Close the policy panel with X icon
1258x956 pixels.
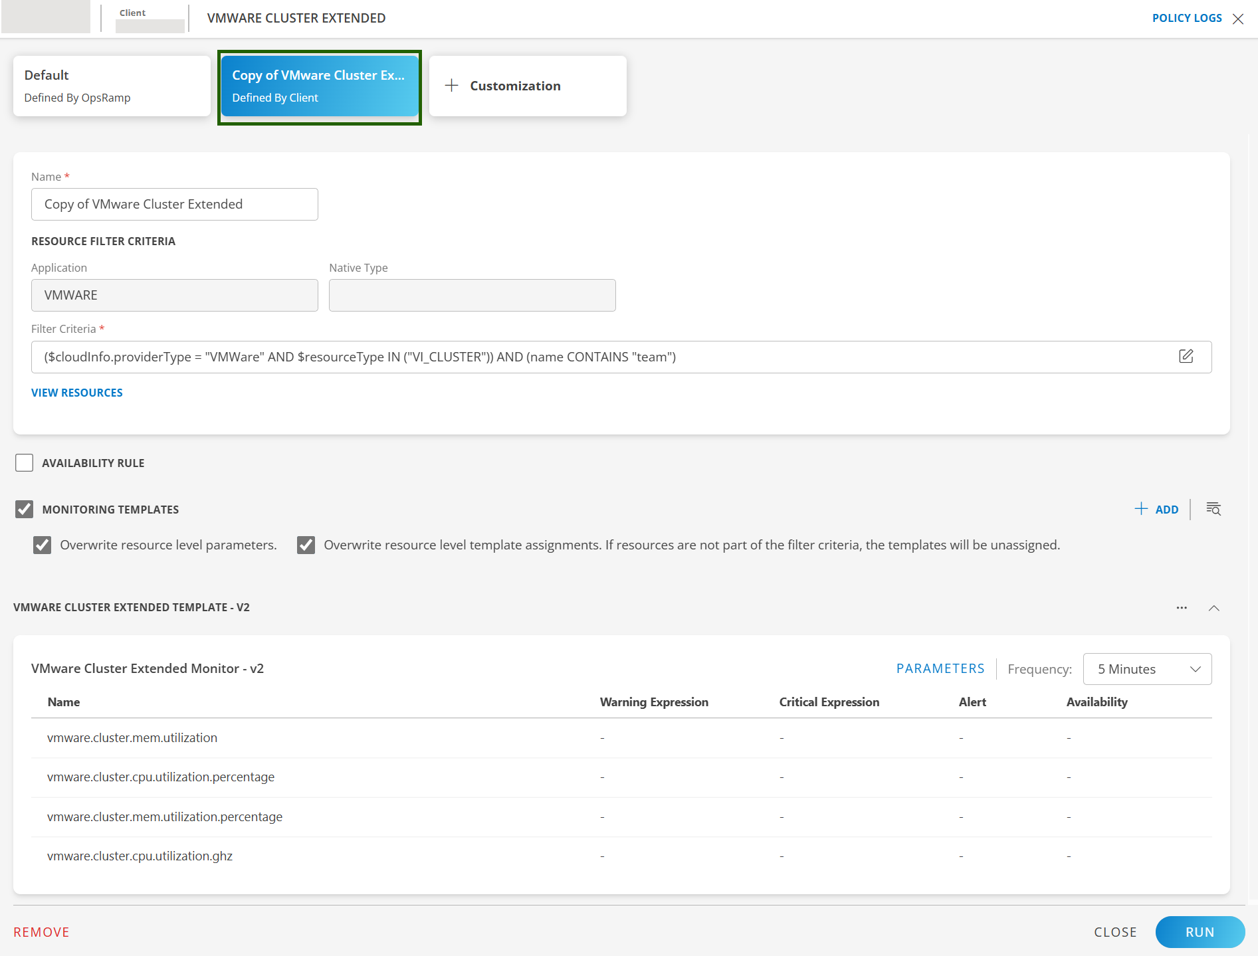point(1238,19)
